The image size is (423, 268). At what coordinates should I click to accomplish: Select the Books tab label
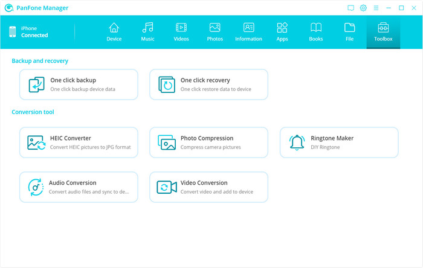click(316, 39)
